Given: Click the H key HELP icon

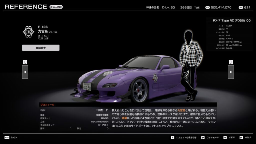Looking at the screenshot, I should pos(241,137).
